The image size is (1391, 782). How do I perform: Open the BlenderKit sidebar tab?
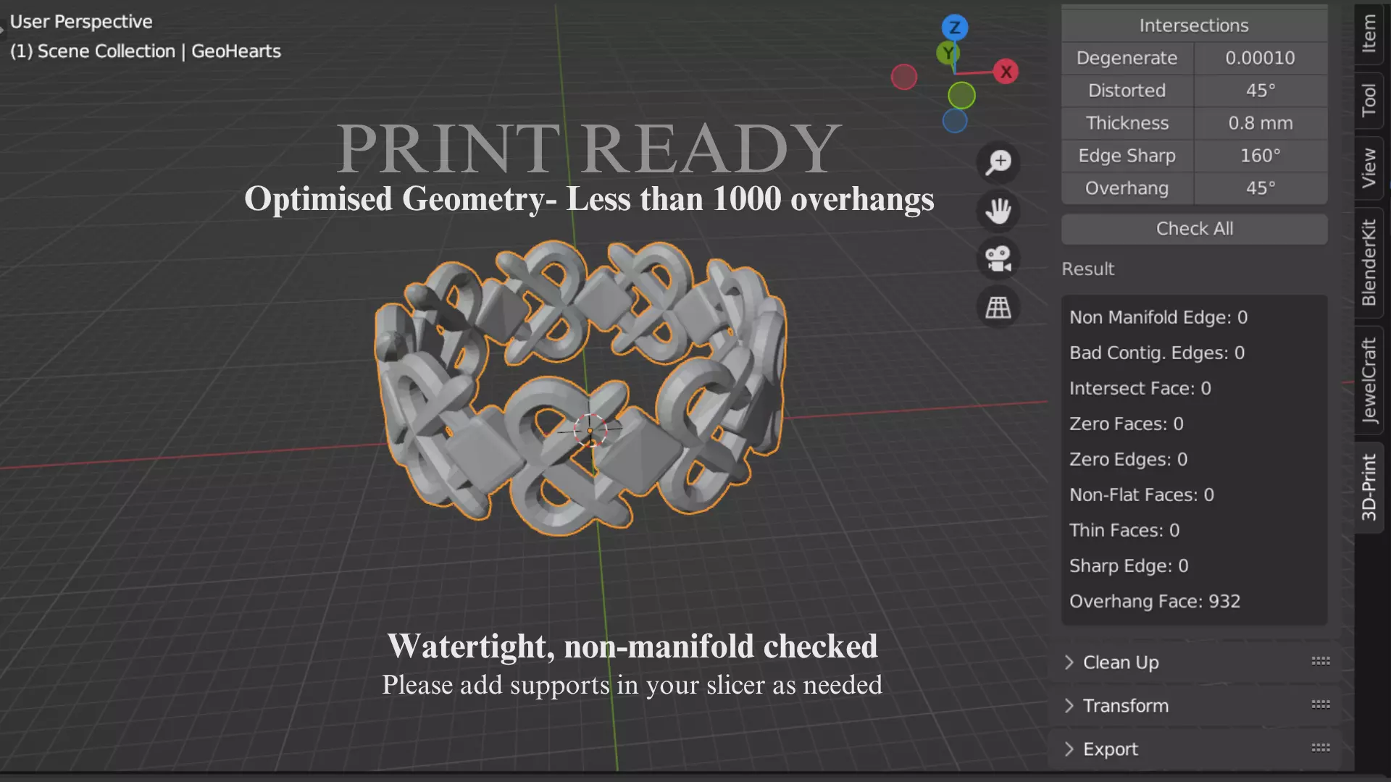click(x=1369, y=263)
